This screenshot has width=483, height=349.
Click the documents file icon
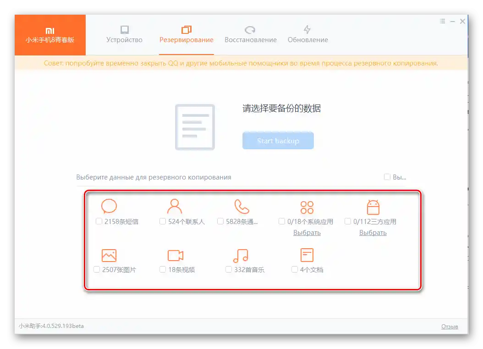(x=307, y=255)
